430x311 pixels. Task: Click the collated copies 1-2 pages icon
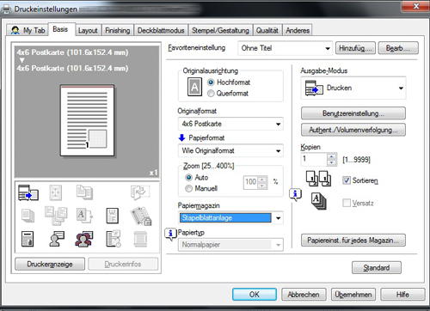pyautogui.click(x=318, y=179)
